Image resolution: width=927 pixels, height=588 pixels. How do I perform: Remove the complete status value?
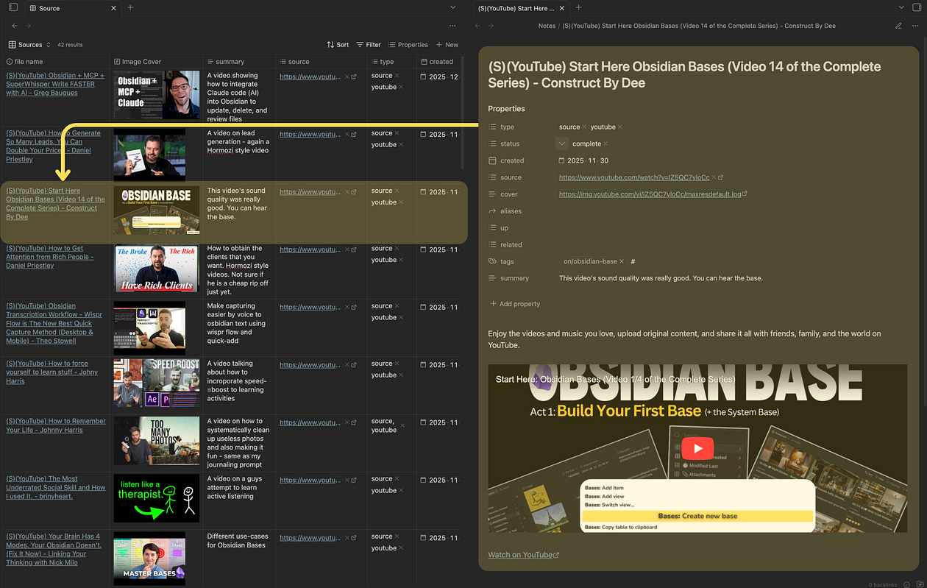tap(606, 144)
